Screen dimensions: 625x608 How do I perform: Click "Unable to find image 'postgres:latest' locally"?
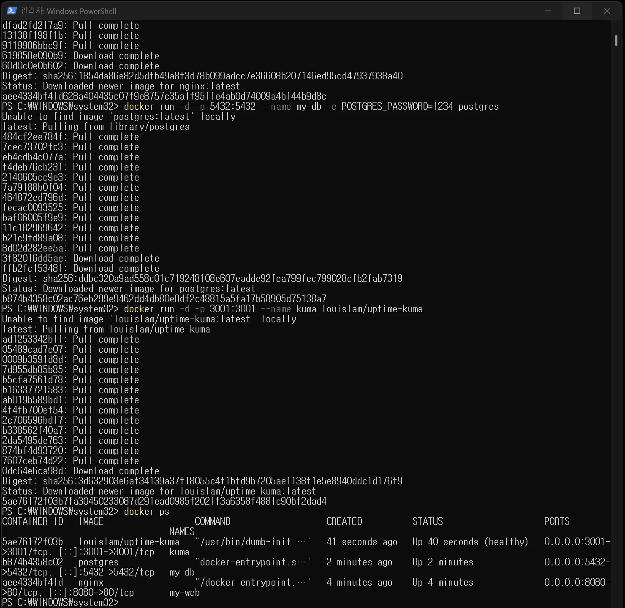click(119, 116)
